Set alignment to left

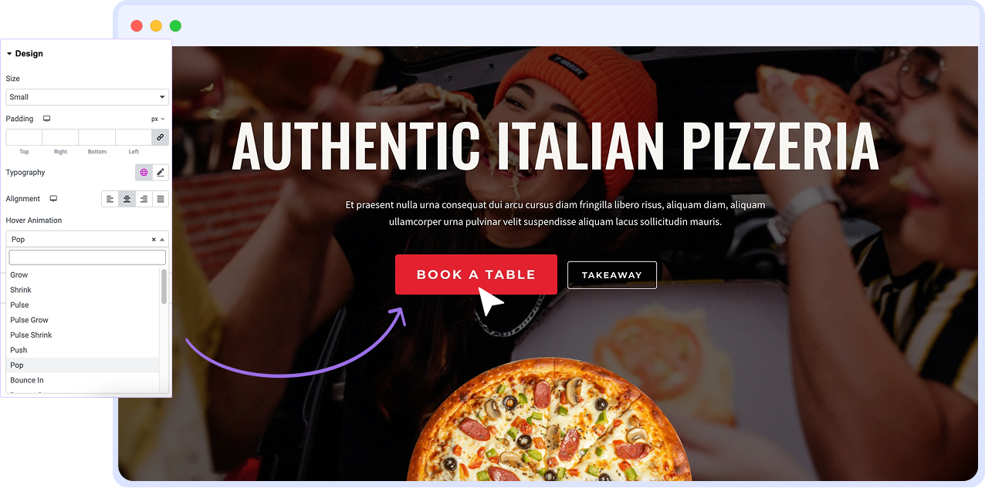(110, 199)
